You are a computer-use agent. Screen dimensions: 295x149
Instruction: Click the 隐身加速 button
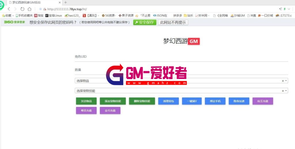239,101
